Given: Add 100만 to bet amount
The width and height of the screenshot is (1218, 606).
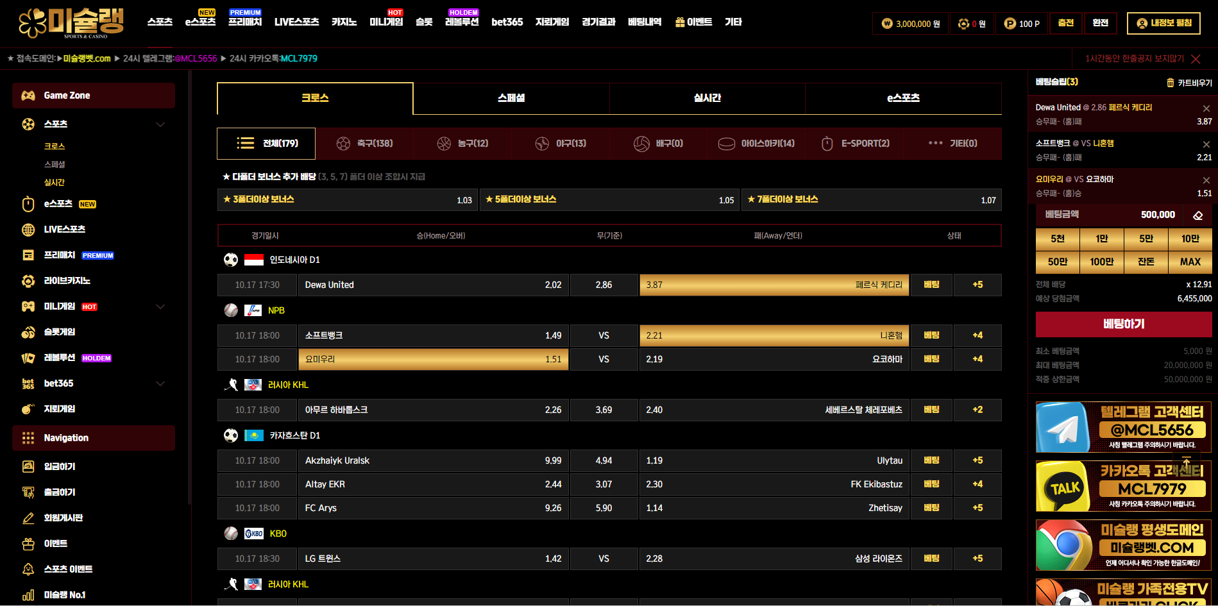Looking at the screenshot, I should coord(1102,262).
